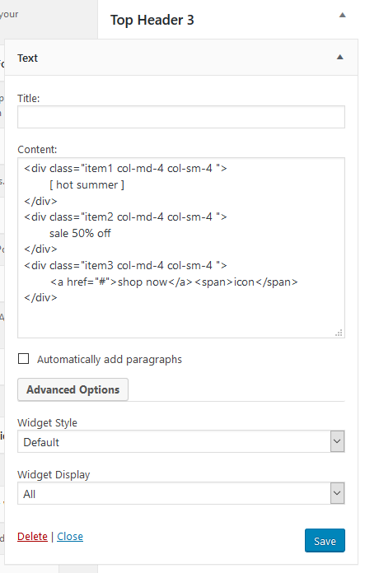The height and width of the screenshot is (573, 365).
Task: Grab the Content textarea resize handle
Action: (339, 333)
